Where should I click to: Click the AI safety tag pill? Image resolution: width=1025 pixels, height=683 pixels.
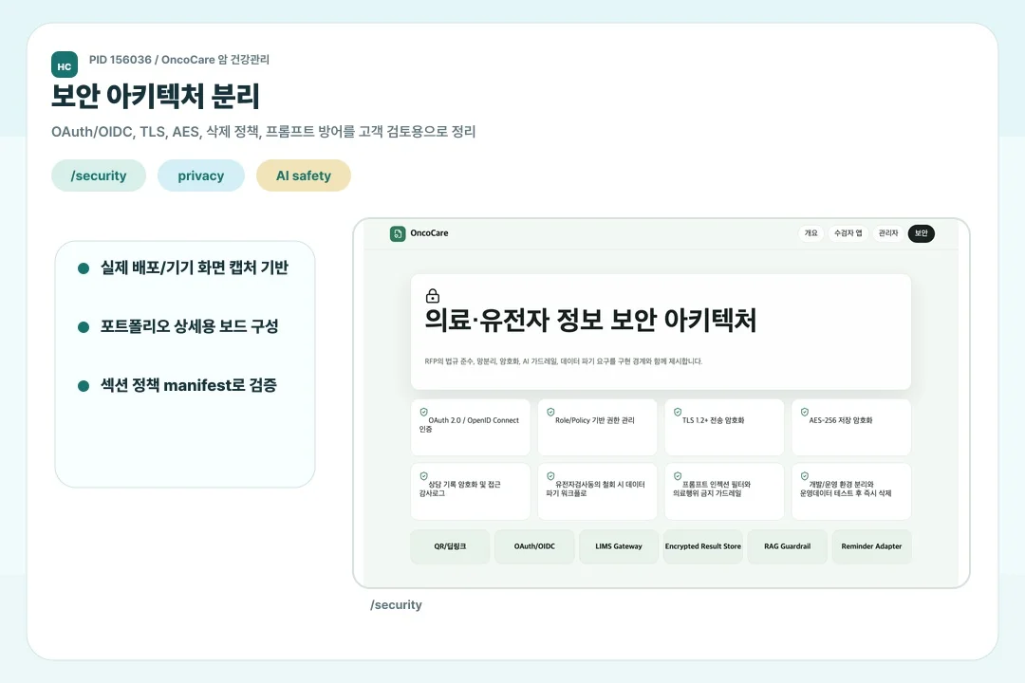(304, 175)
